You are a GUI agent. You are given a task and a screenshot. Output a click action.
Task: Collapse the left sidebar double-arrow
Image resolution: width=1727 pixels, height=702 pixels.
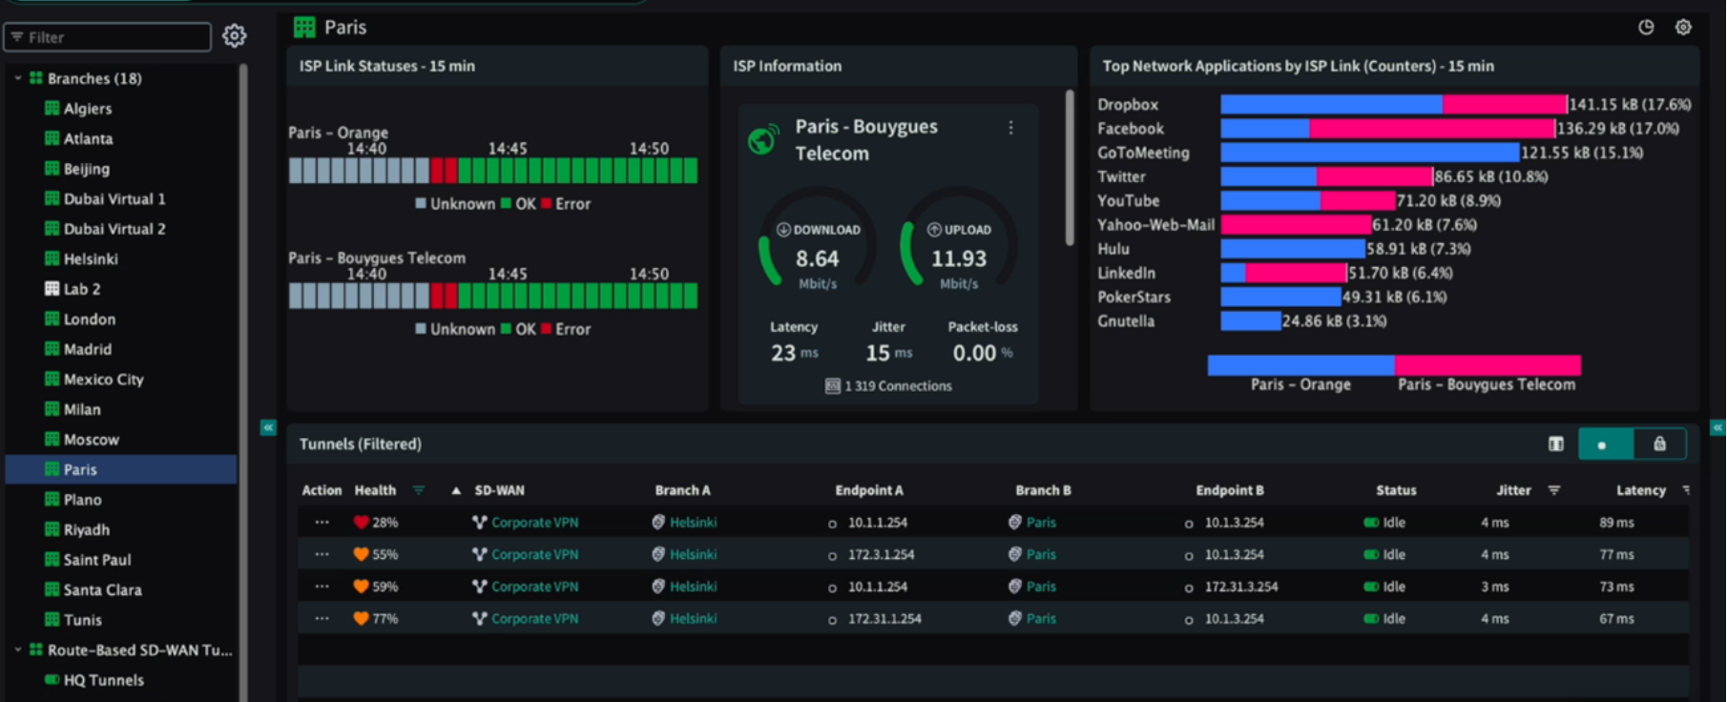pyautogui.click(x=268, y=427)
